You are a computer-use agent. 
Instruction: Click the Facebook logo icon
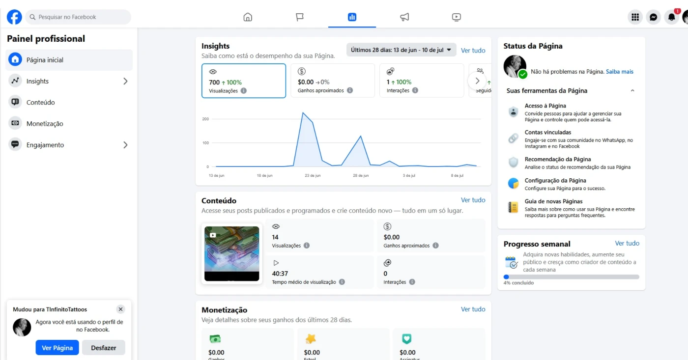click(x=14, y=17)
